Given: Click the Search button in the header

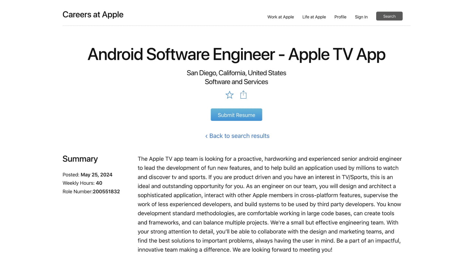Looking at the screenshot, I should tap(389, 16).
